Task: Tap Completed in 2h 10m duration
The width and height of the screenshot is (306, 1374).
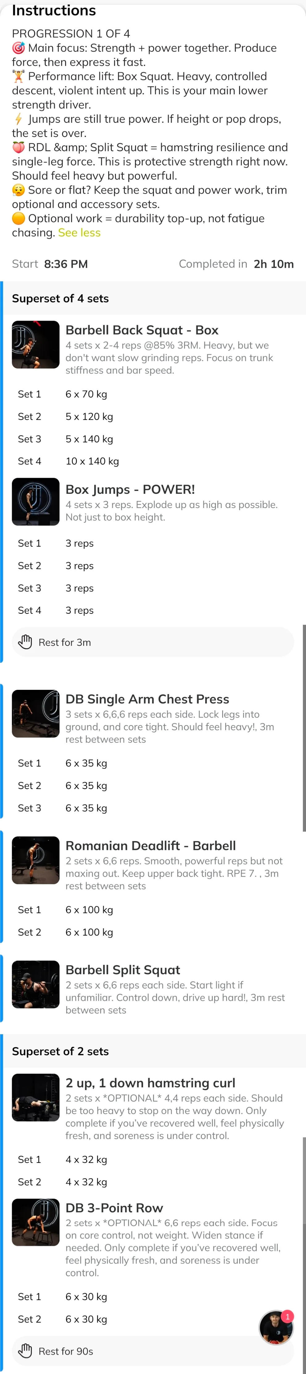Action: tap(236, 264)
